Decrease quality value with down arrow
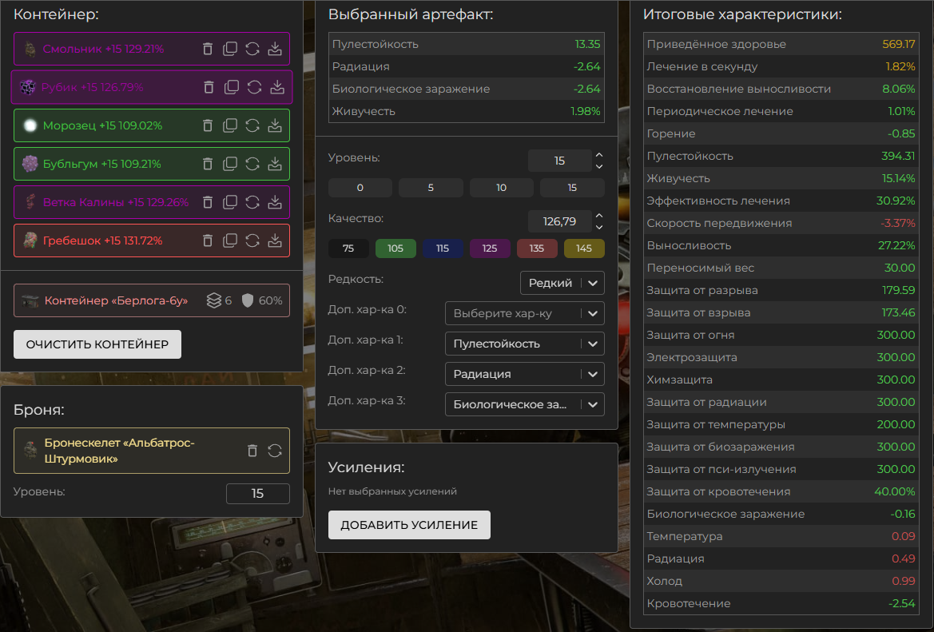This screenshot has width=934, height=632. (599, 228)
